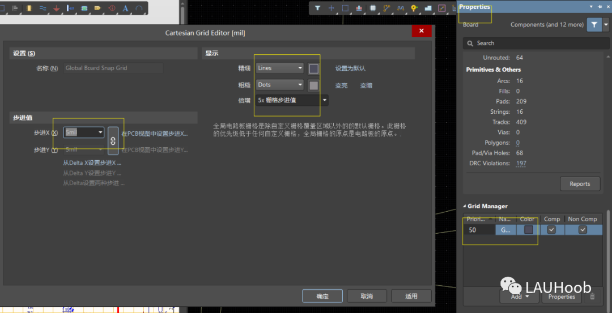Open the Reports button in Properties panel
Image resolution: width=612 pixels, height=313 pixels.
pos(580,184)
